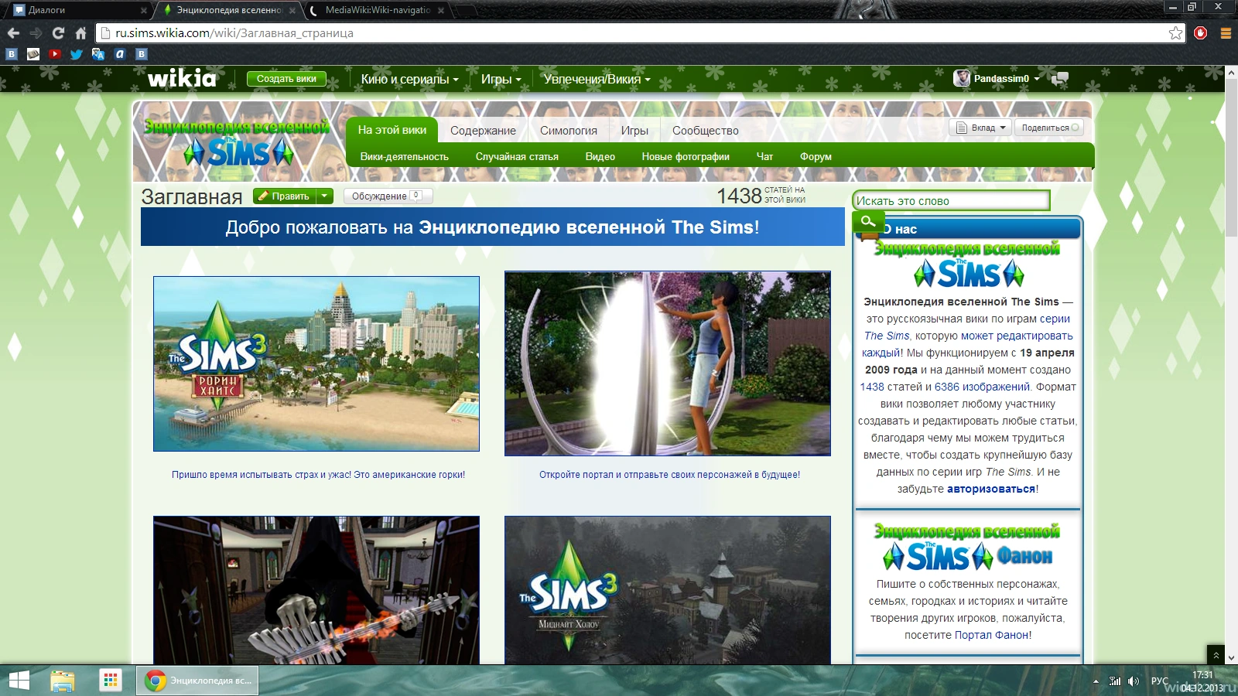
Task: Reload the page with the refresh icon
Action: (58, 33)
